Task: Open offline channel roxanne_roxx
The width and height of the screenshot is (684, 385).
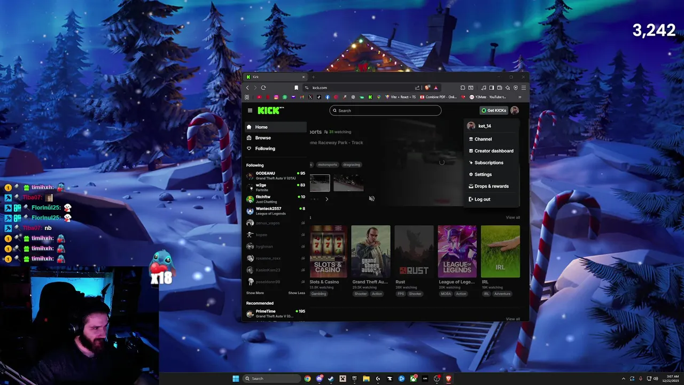Action: click(275, 258)
